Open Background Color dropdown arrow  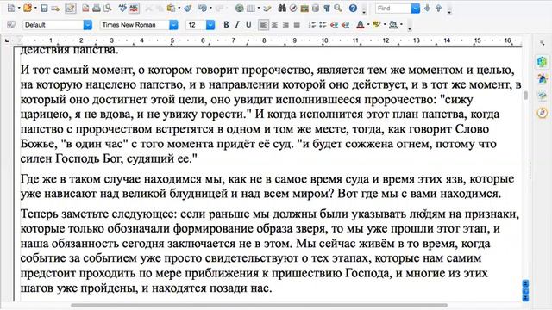point(402,25)
